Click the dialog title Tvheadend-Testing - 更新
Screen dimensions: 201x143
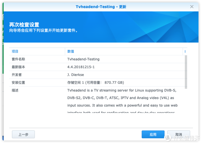coord(101,7)
